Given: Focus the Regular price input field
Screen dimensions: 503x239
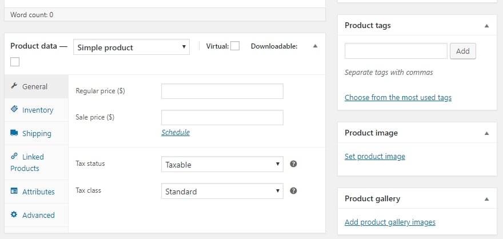Looking at the screenshot, I should (x=222, y=91).
